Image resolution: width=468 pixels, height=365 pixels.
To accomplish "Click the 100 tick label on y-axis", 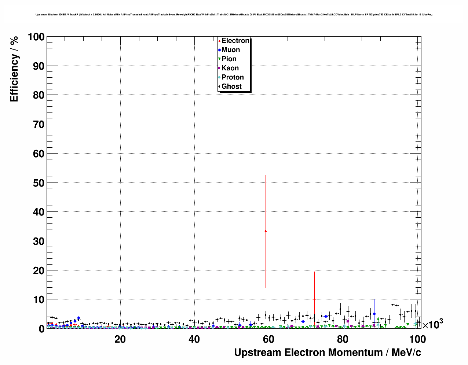I will point(36,37).
